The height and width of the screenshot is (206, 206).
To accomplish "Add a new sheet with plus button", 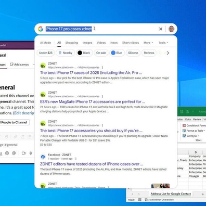I will 203,194.
